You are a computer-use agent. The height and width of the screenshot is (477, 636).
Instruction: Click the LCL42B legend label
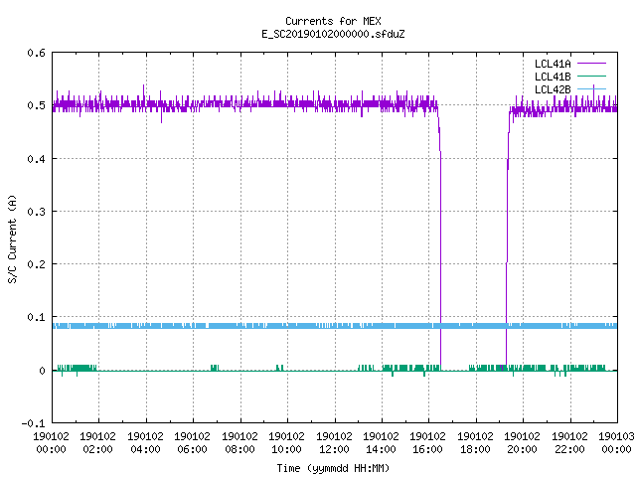553,89
